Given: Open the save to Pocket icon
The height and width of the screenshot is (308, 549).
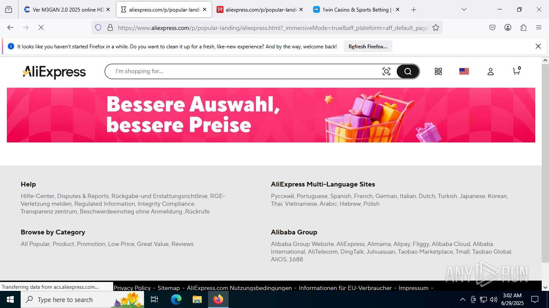Looking at the screenshot, I should (x=492, y=27).
